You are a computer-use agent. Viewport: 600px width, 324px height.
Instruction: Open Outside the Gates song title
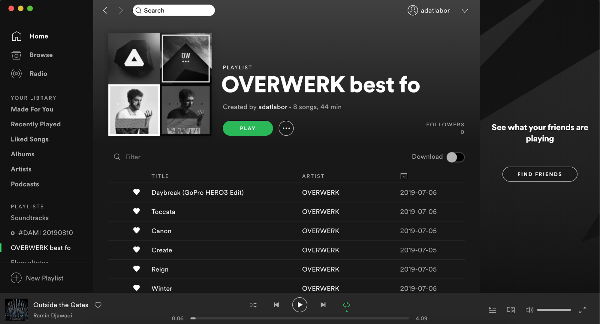coord(61,305)
